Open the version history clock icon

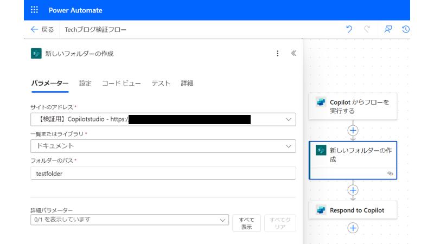pyautogui.click(x=406, y=29)
